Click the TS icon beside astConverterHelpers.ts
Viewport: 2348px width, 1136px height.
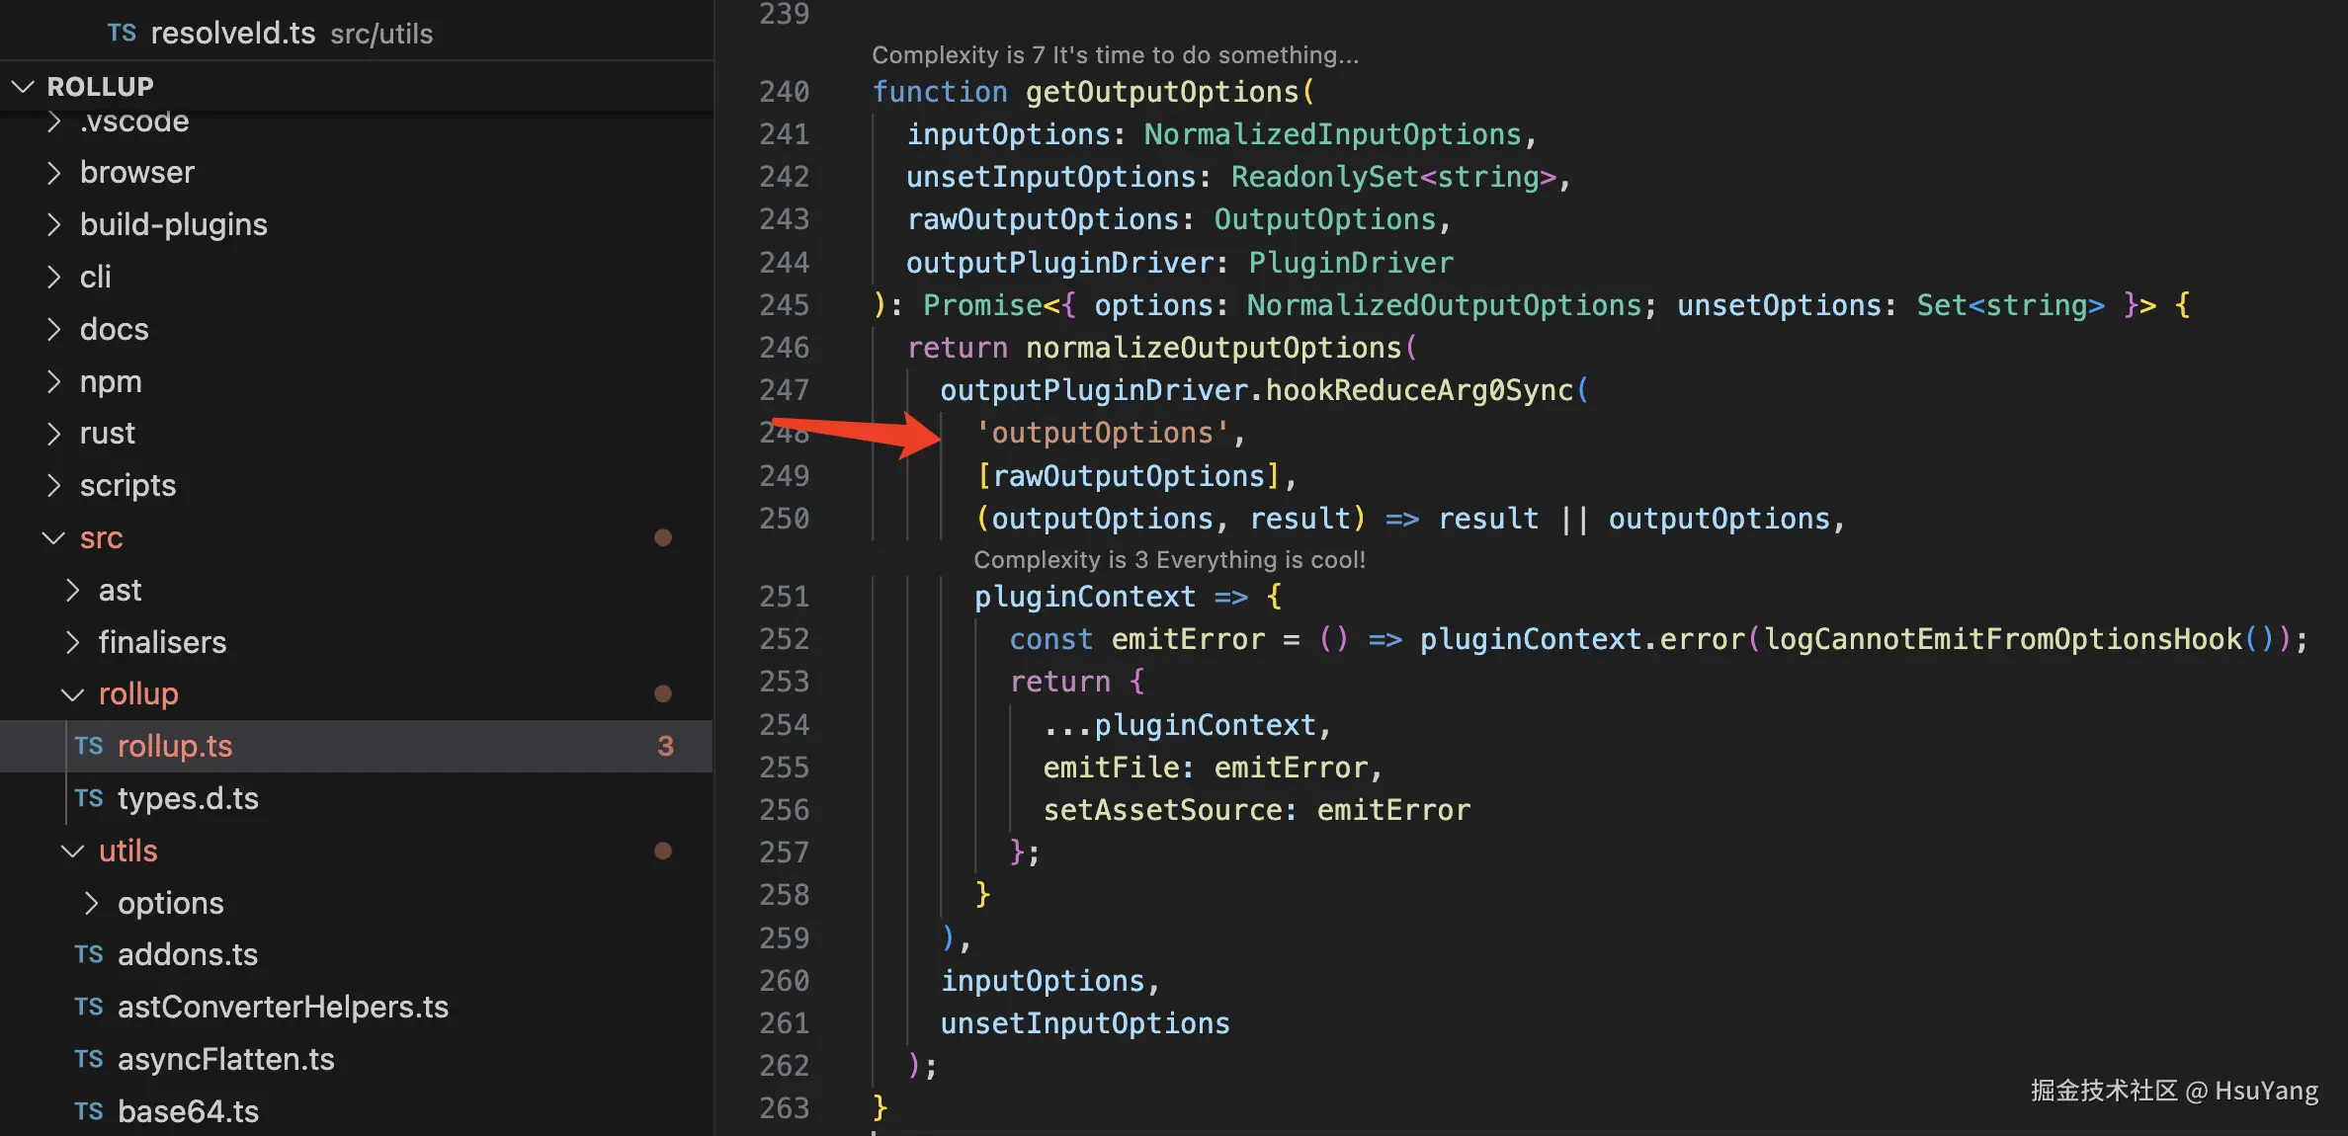click(x=89, y=1007)
